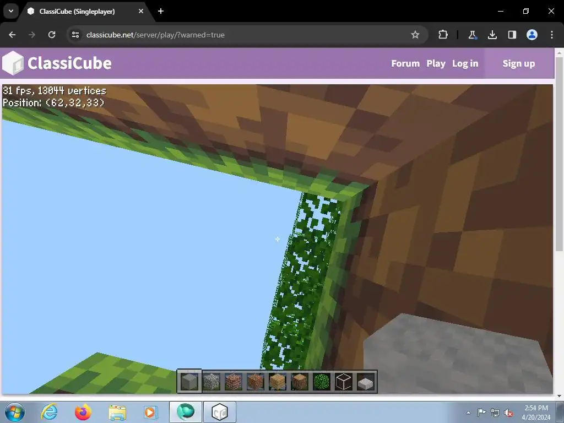This screenshot has height=423, width=564.
Task: Switch to the green browser taskbar button
Action: pyautogui.click(x=186, y=412)
